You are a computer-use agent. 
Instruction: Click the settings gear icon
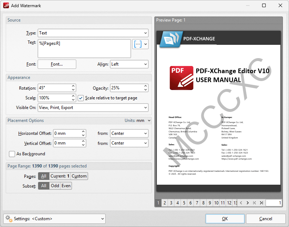[x=9, y=219]
